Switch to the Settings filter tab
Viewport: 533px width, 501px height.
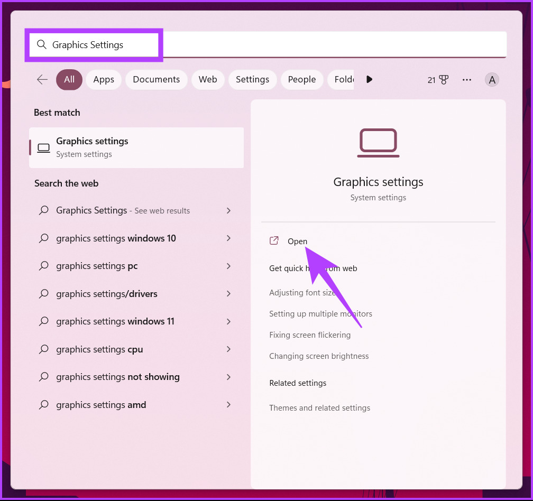[252, 79]
